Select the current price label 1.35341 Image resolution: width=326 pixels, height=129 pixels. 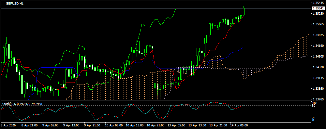tap(318, 8)
